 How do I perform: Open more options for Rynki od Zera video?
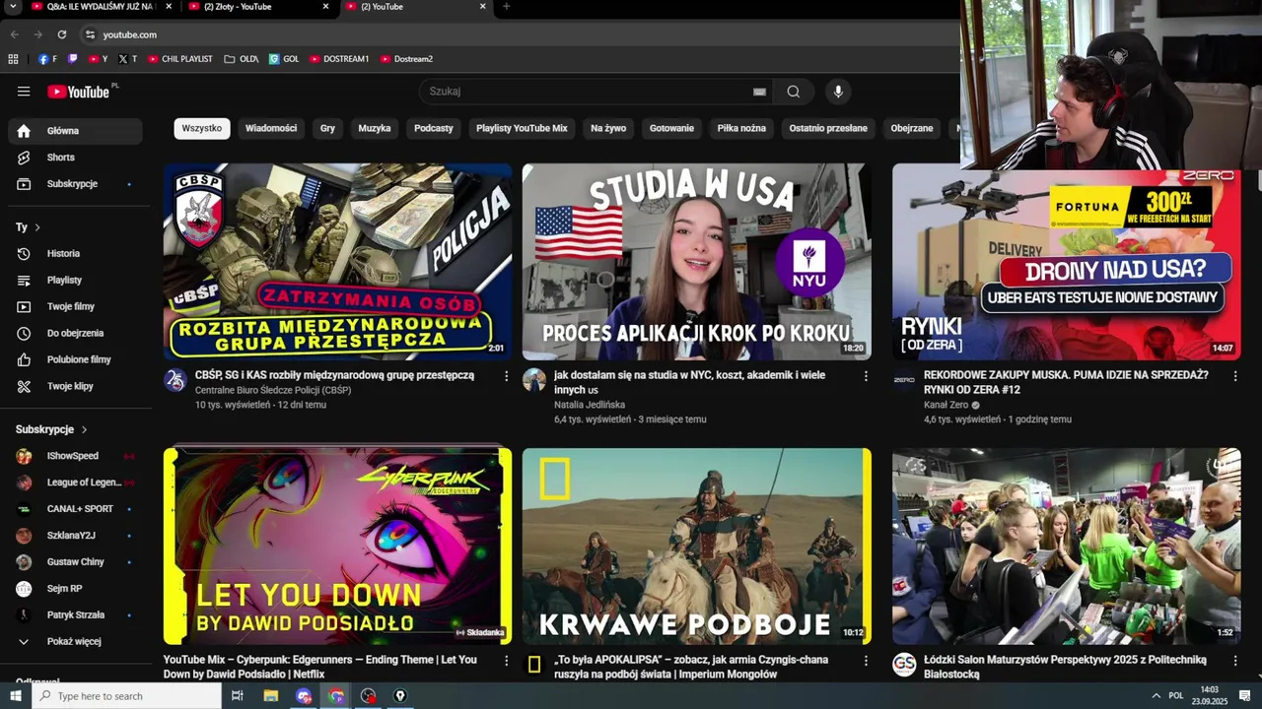(x=1234, y=376)
